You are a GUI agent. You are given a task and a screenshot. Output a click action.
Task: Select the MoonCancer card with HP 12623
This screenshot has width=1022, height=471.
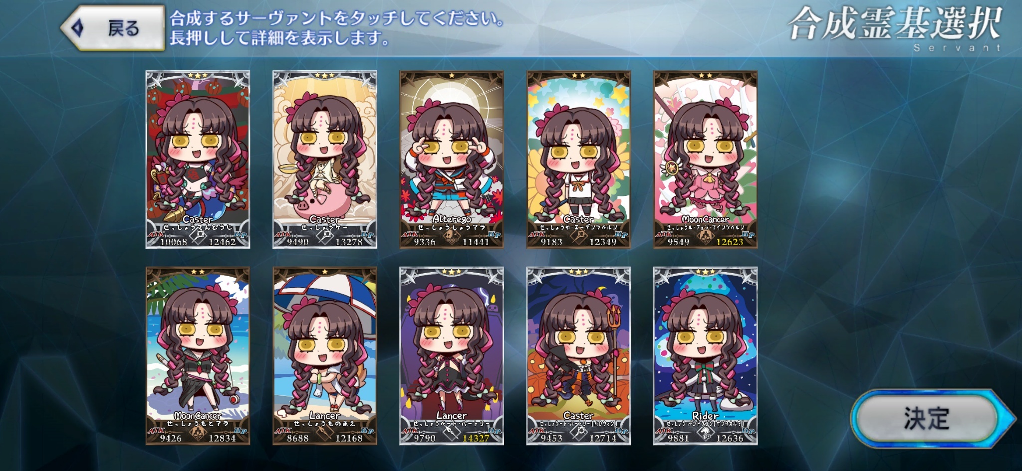706,159
